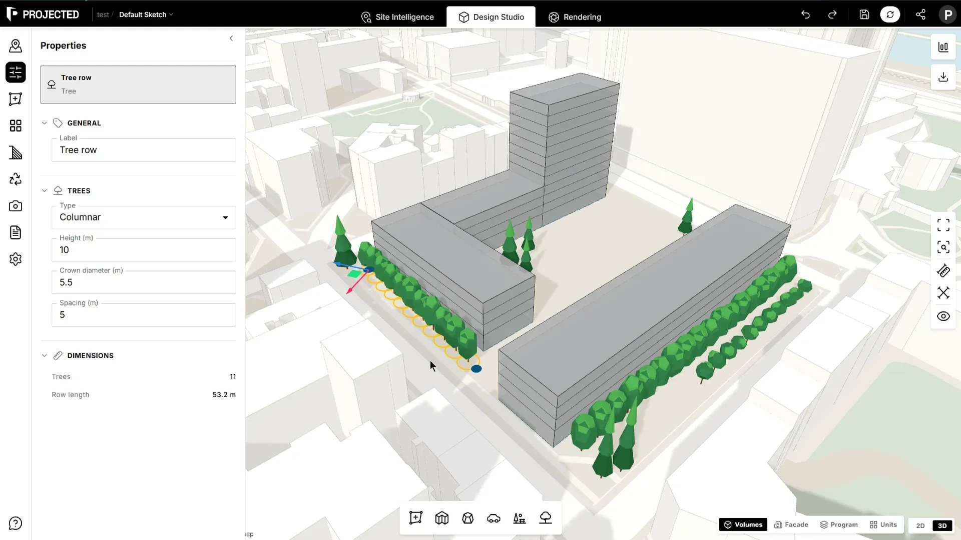The image size is (961, 540).
Task: Open the settings gear sidebar icon
Action: pyautogui.click(x=16, y=259)
